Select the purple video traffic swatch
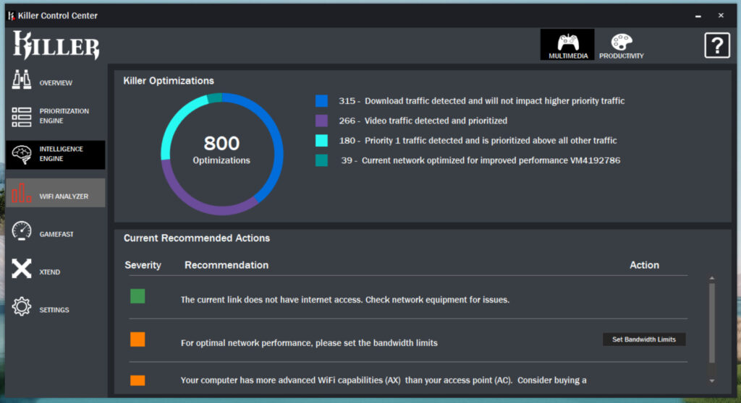The width and height of the screenshot is (741, 403). (x=321, y=121)
